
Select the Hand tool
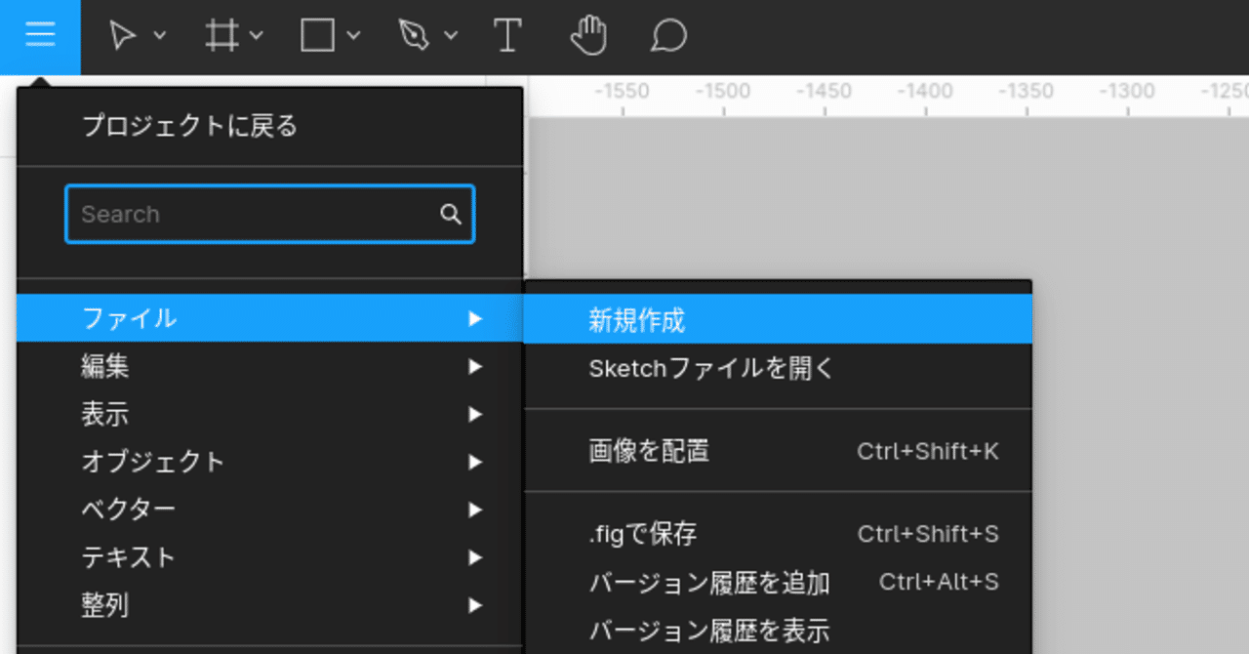588,36
